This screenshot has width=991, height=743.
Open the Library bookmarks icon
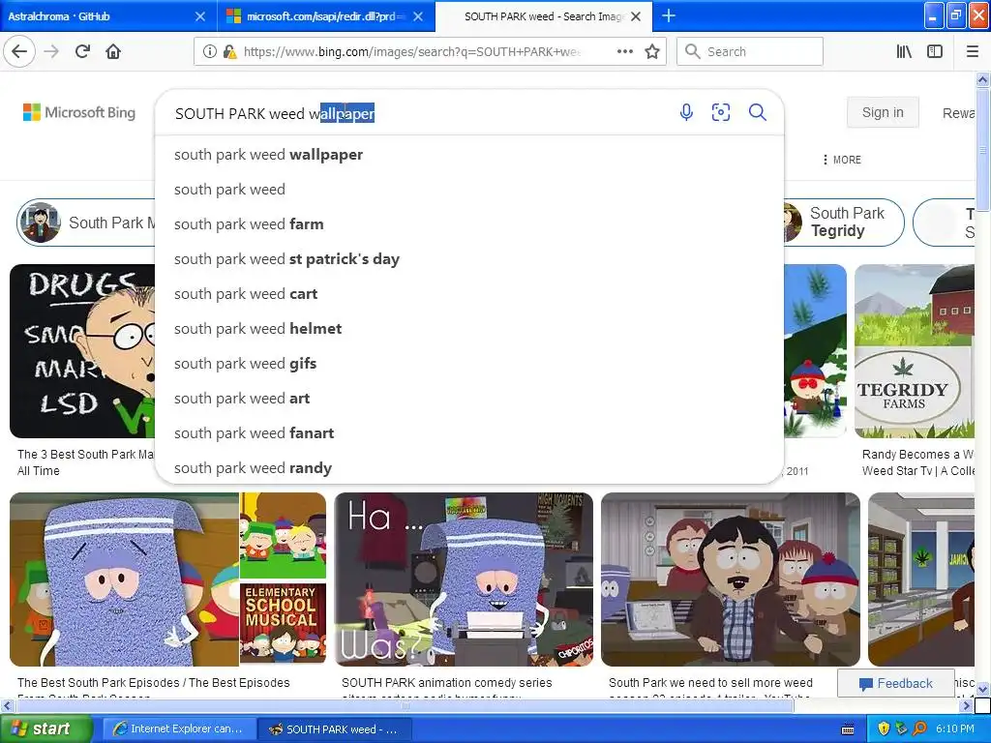[x=904, y=52]
